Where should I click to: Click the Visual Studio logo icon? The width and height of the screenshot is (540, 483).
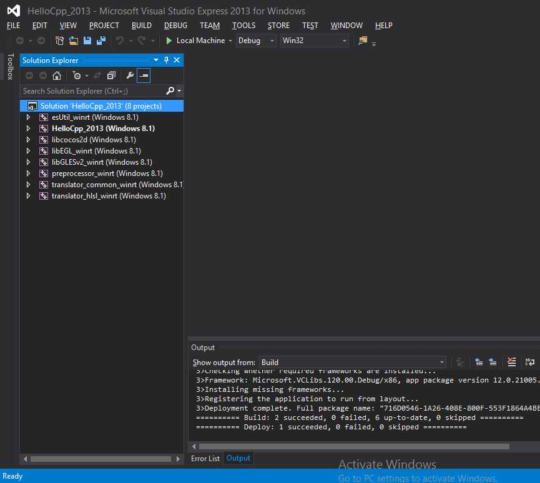pos(14,11)
